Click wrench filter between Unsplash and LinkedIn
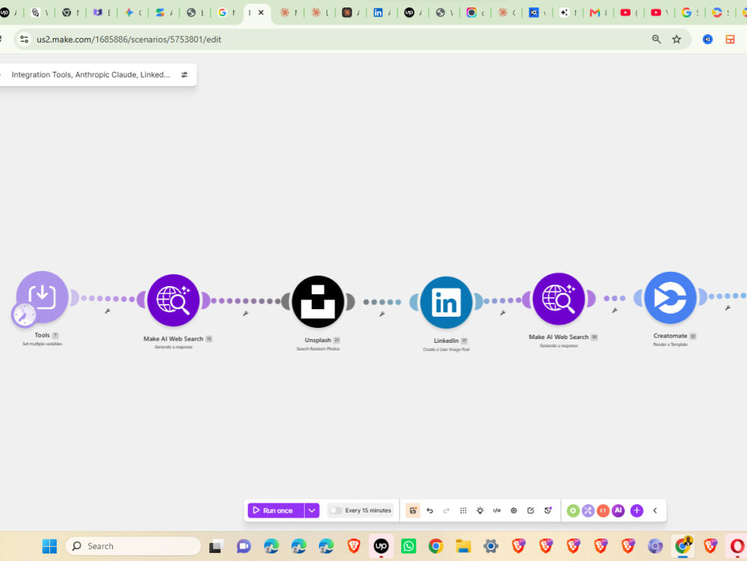The image size is (747, 561). [x=382, y=314]
